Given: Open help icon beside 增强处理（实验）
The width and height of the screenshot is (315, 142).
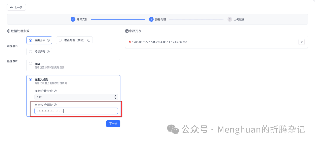Looking at the screenshot, I should 89,40.
